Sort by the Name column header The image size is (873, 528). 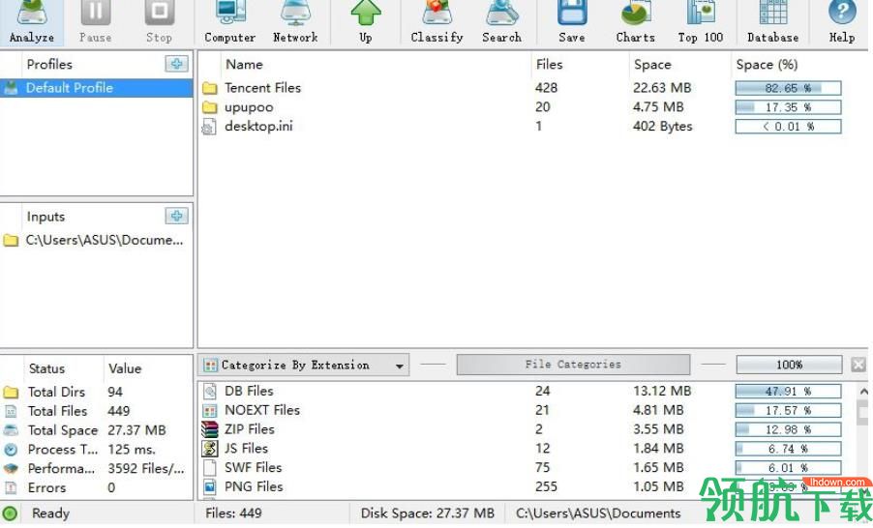(x=376, y=65)
